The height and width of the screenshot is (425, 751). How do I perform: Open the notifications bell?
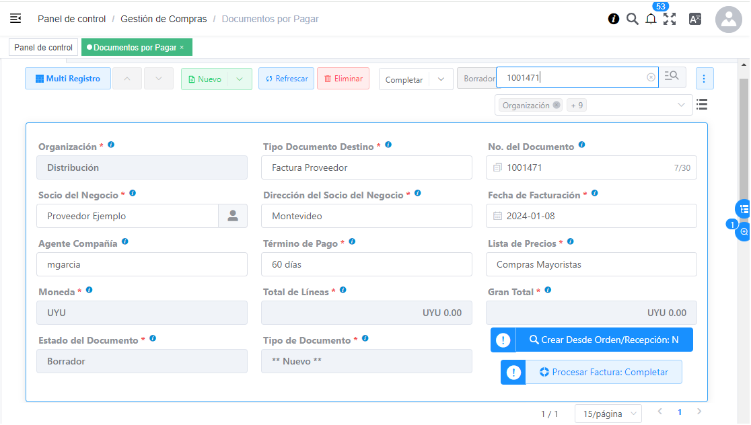pos(651,20)
